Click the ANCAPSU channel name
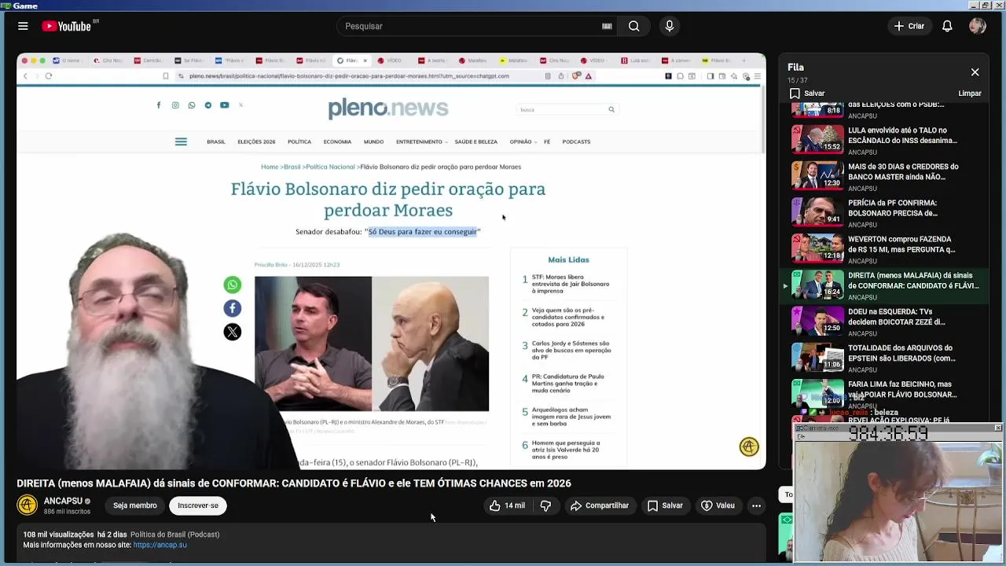The width and height of the screenshot is (1006, 566). [63, 501]
